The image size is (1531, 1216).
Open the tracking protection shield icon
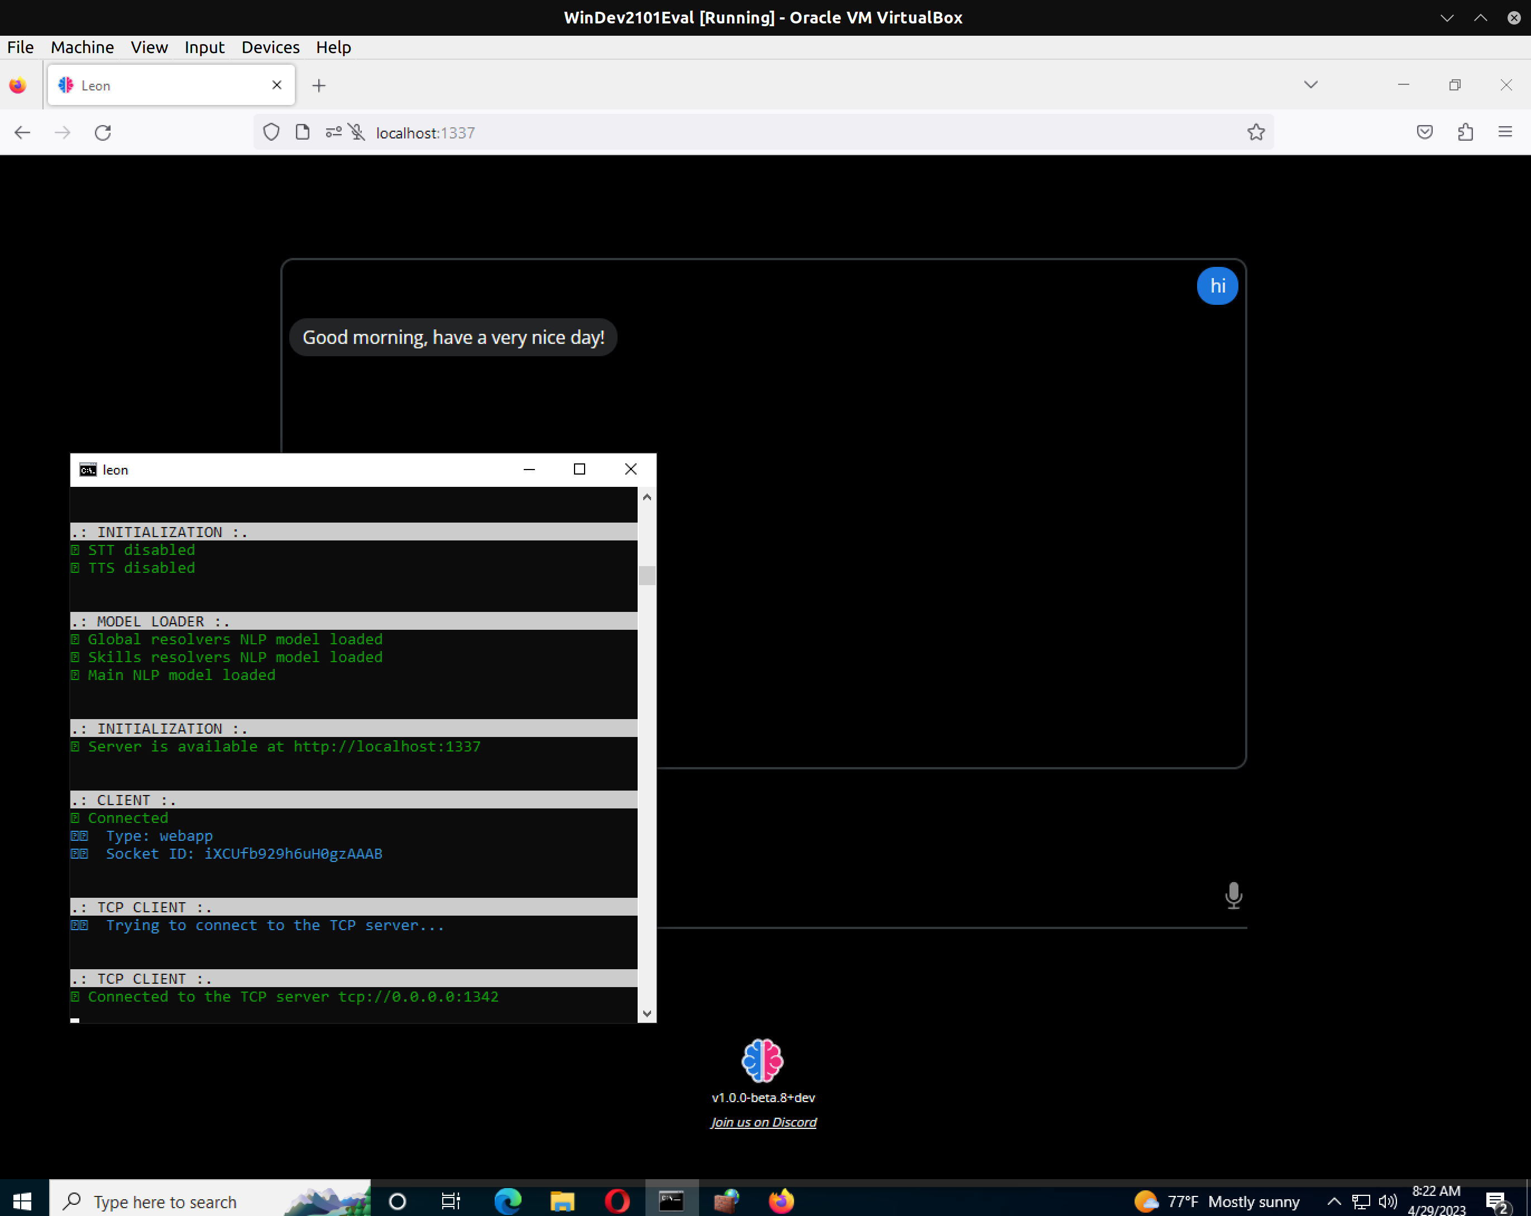pyautogui.click(x=271, y=133)
